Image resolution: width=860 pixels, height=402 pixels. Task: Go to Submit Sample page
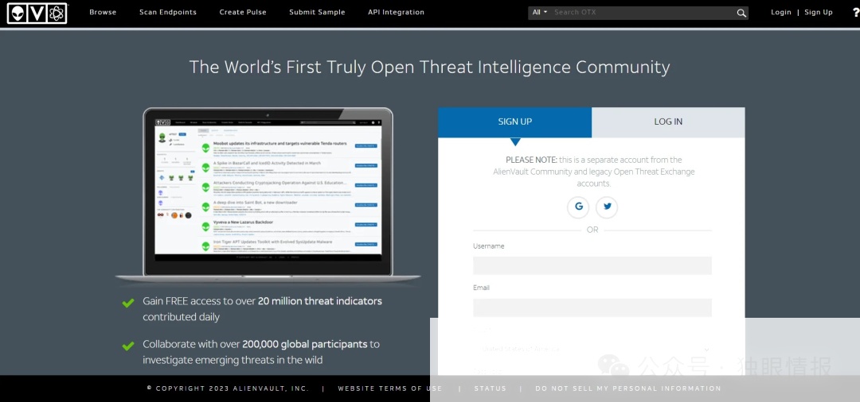click(317, 12)
